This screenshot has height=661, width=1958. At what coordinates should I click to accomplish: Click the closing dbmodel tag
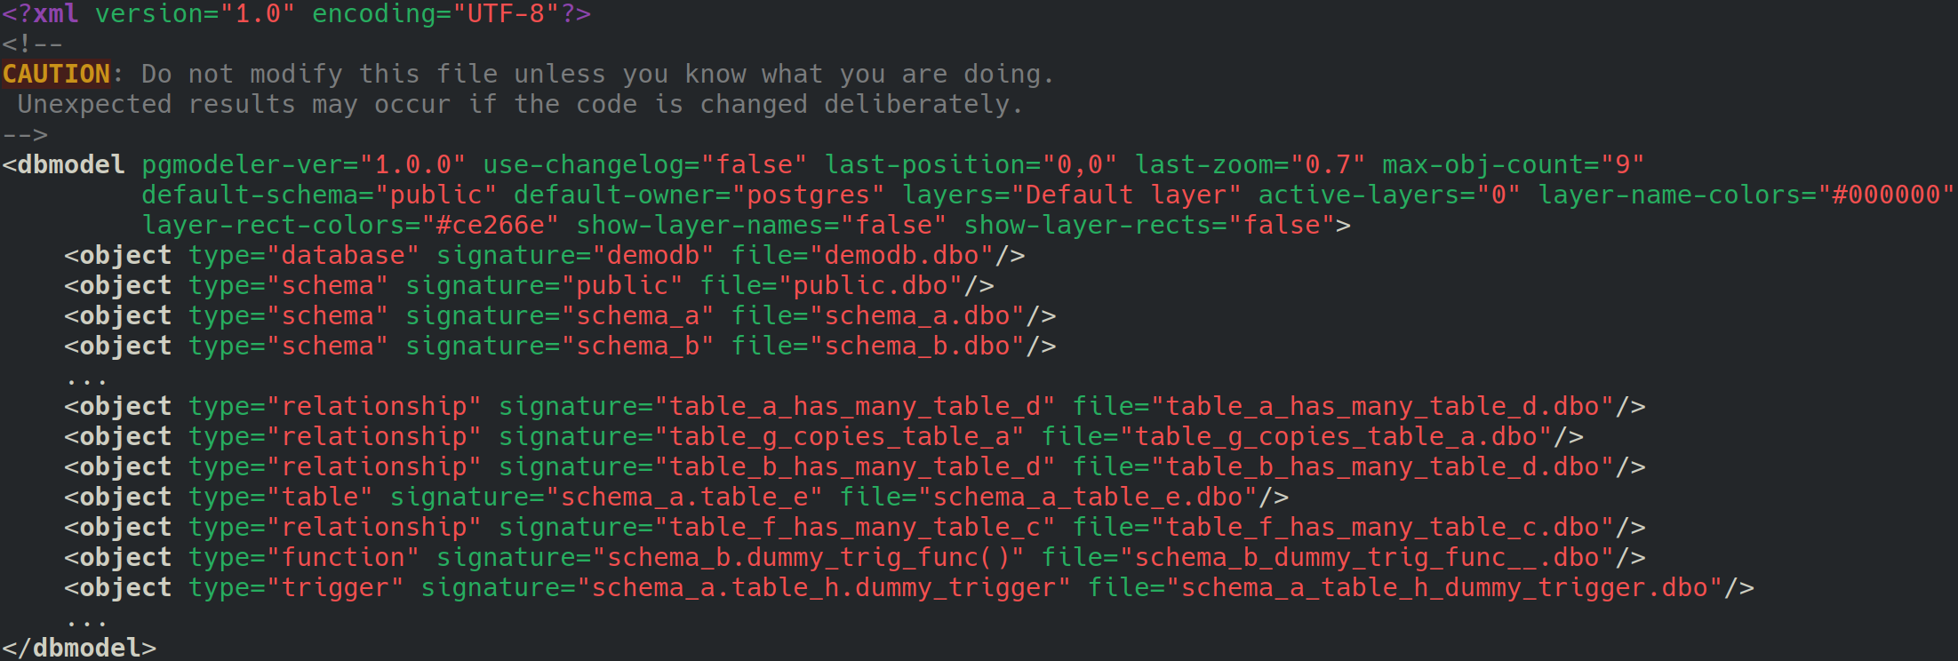coord(79,648)
